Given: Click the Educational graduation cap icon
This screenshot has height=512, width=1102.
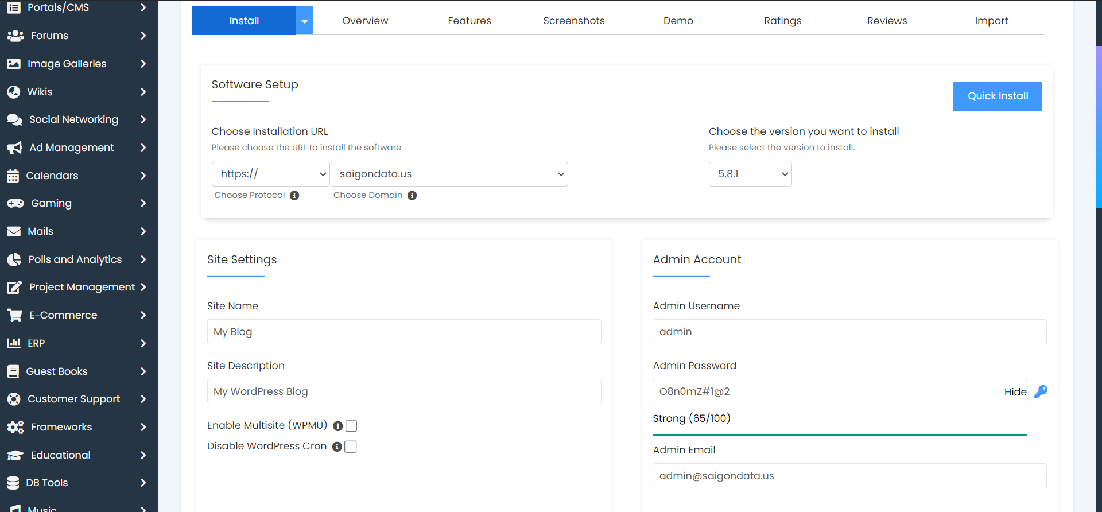Looking at the screenshot, I should pos(15,455).
